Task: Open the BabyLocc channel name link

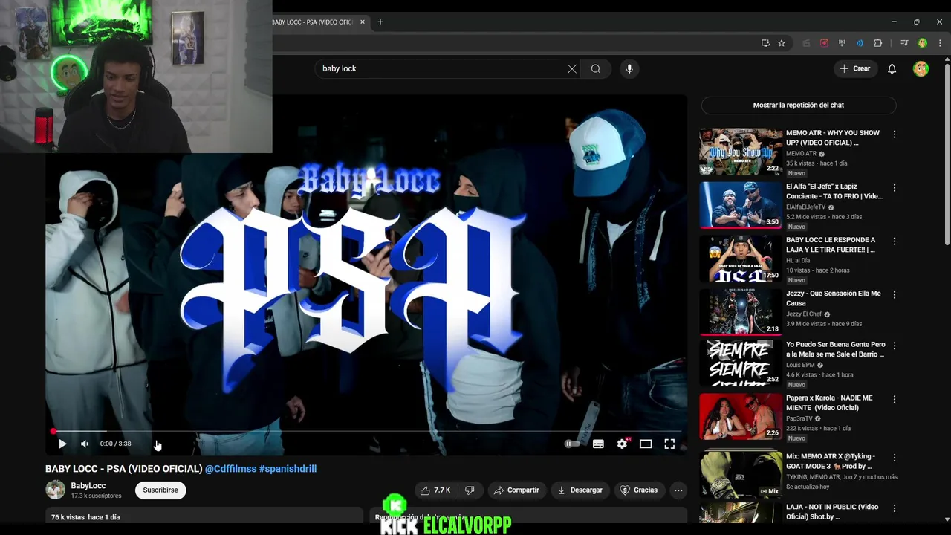Action: [x=88, y=486]
